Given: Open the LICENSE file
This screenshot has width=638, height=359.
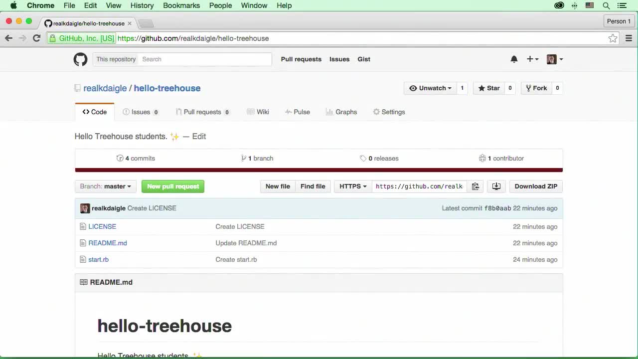Looking at the screenshot, I should pos(102,227).
